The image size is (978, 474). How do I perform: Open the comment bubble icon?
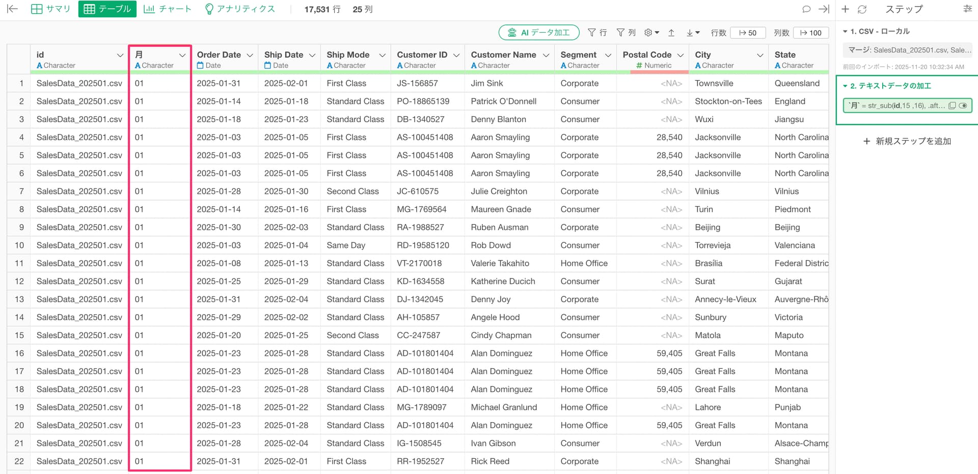coord(806,9)
